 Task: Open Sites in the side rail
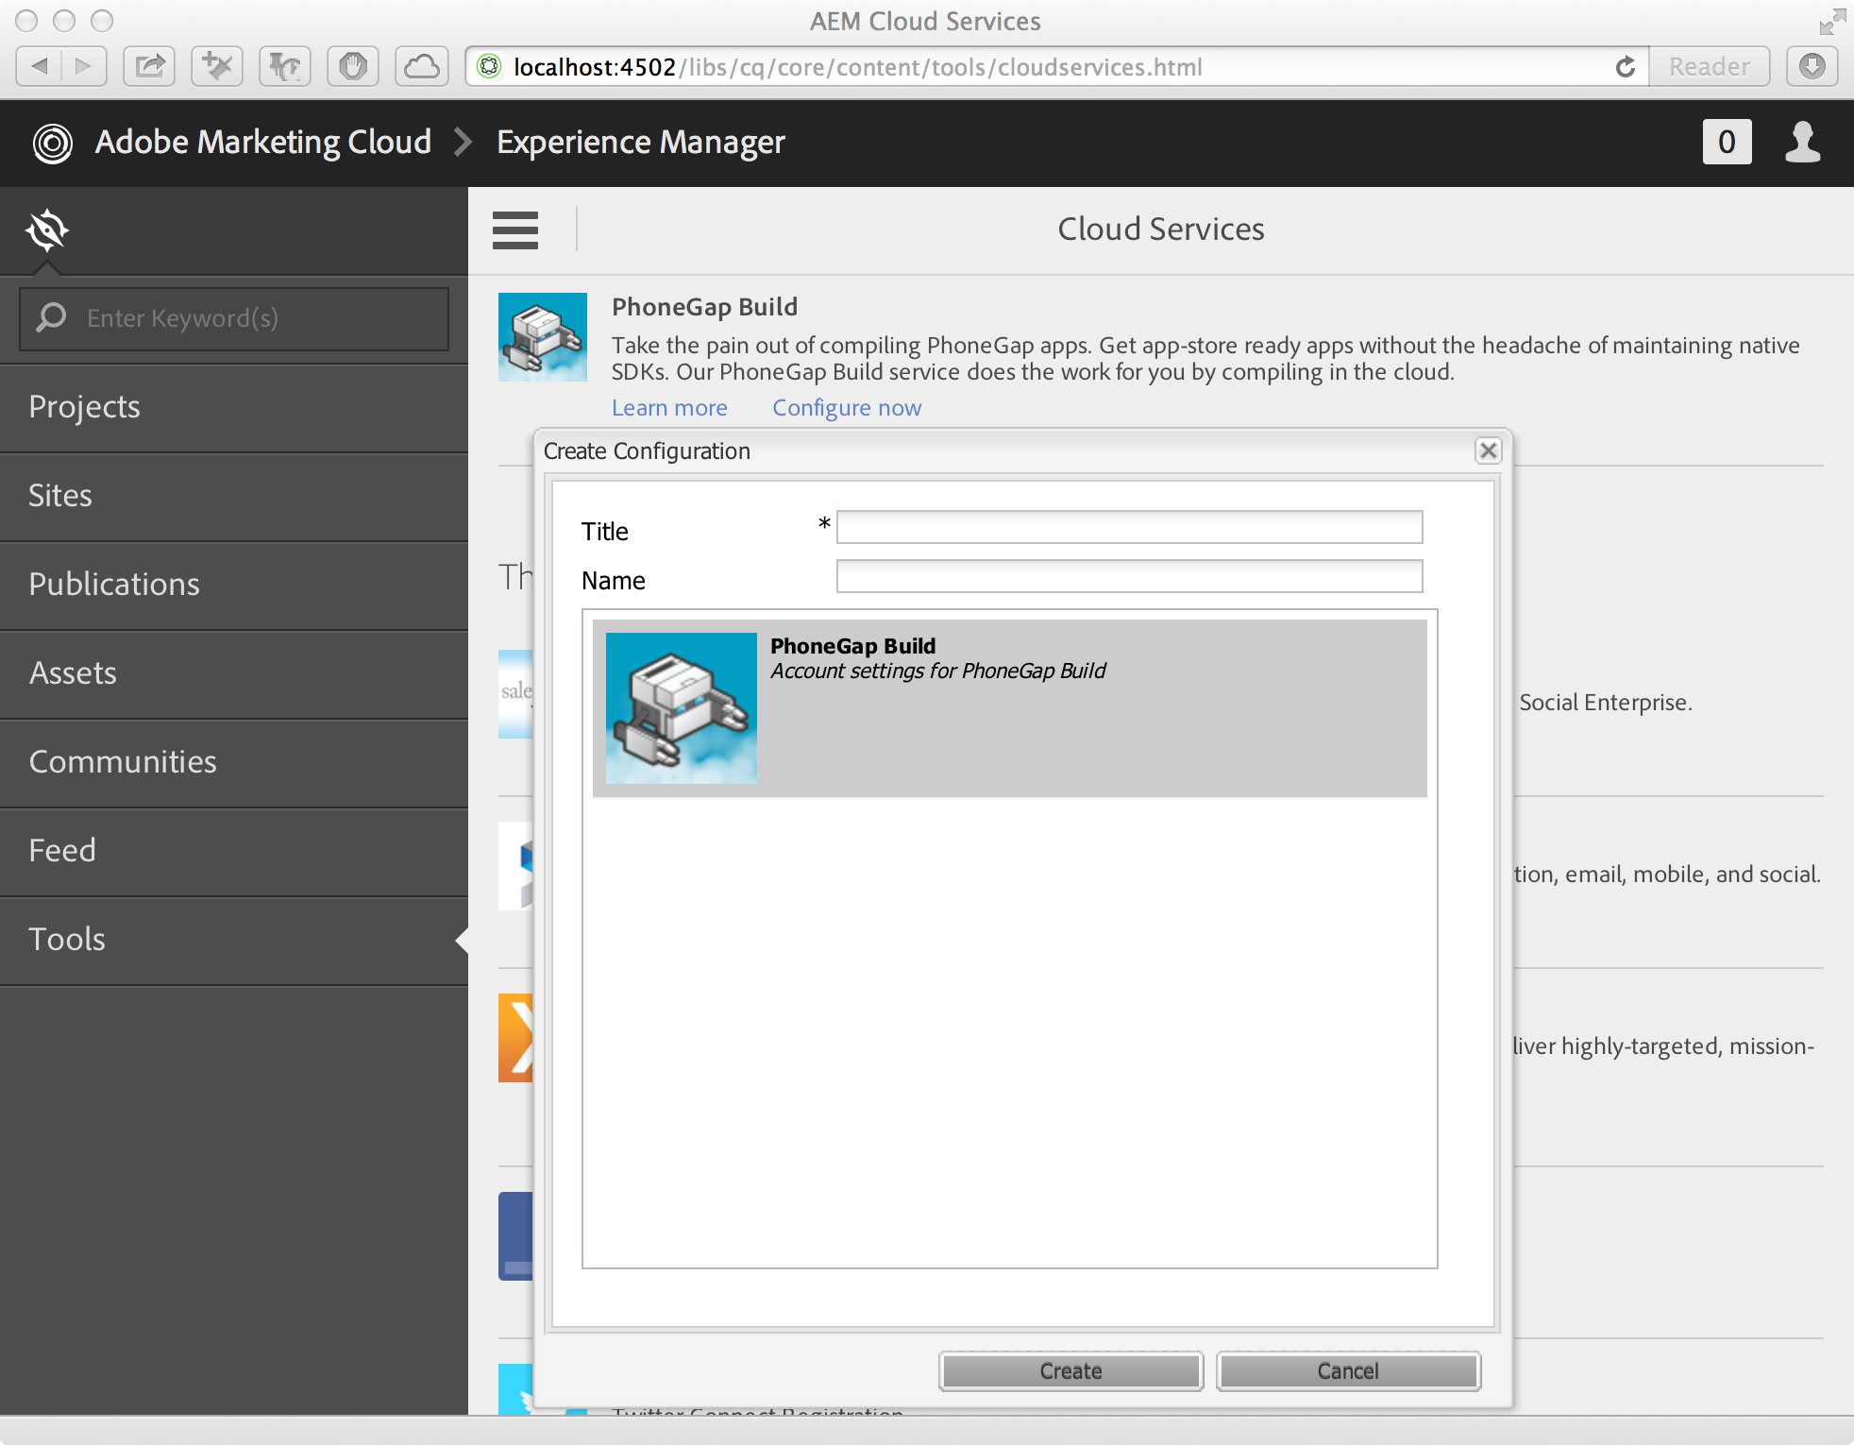(234, 496)
